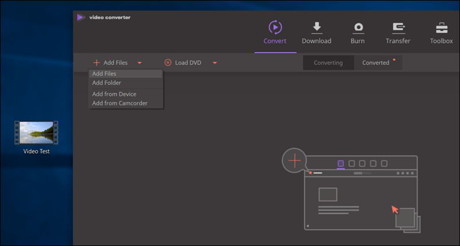460x246 pixels.
Task: Click the Transfer label text
Action: (398, 41)
